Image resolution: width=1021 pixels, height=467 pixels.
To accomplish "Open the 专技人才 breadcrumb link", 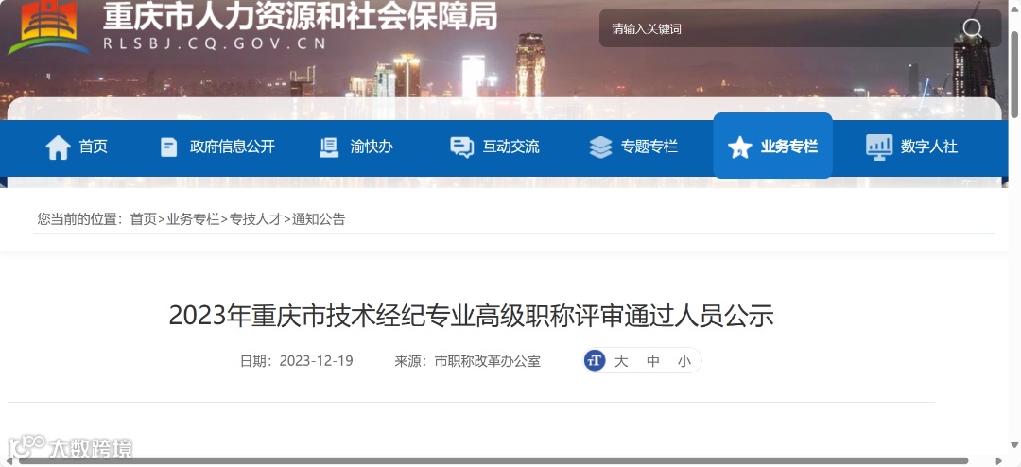I will (256, 219).
